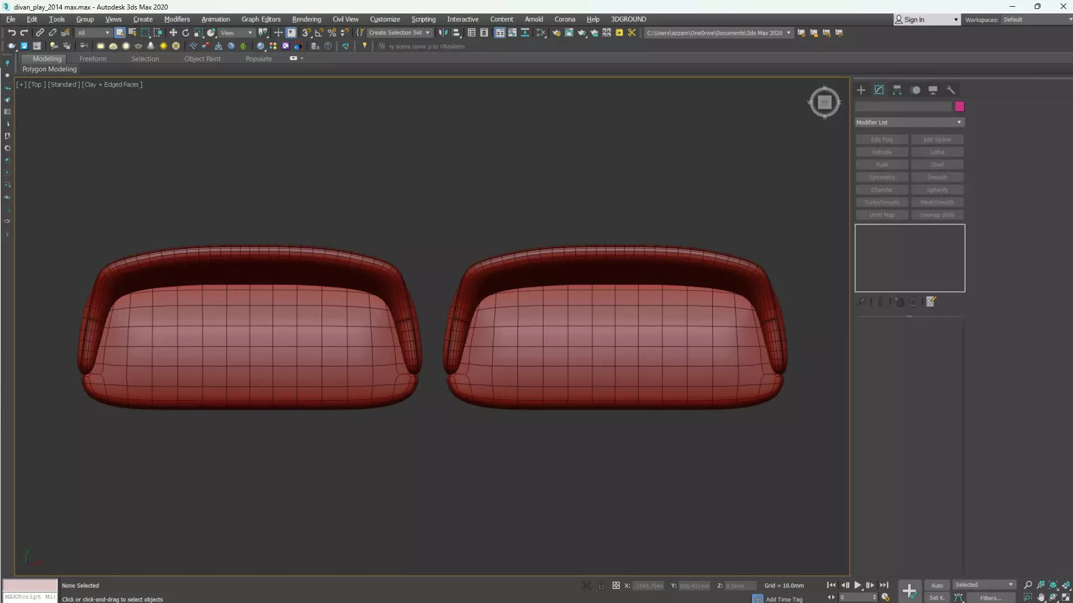Click the Undo arrow icon
Screen dimensions: 1073x603
click(12, 33)
